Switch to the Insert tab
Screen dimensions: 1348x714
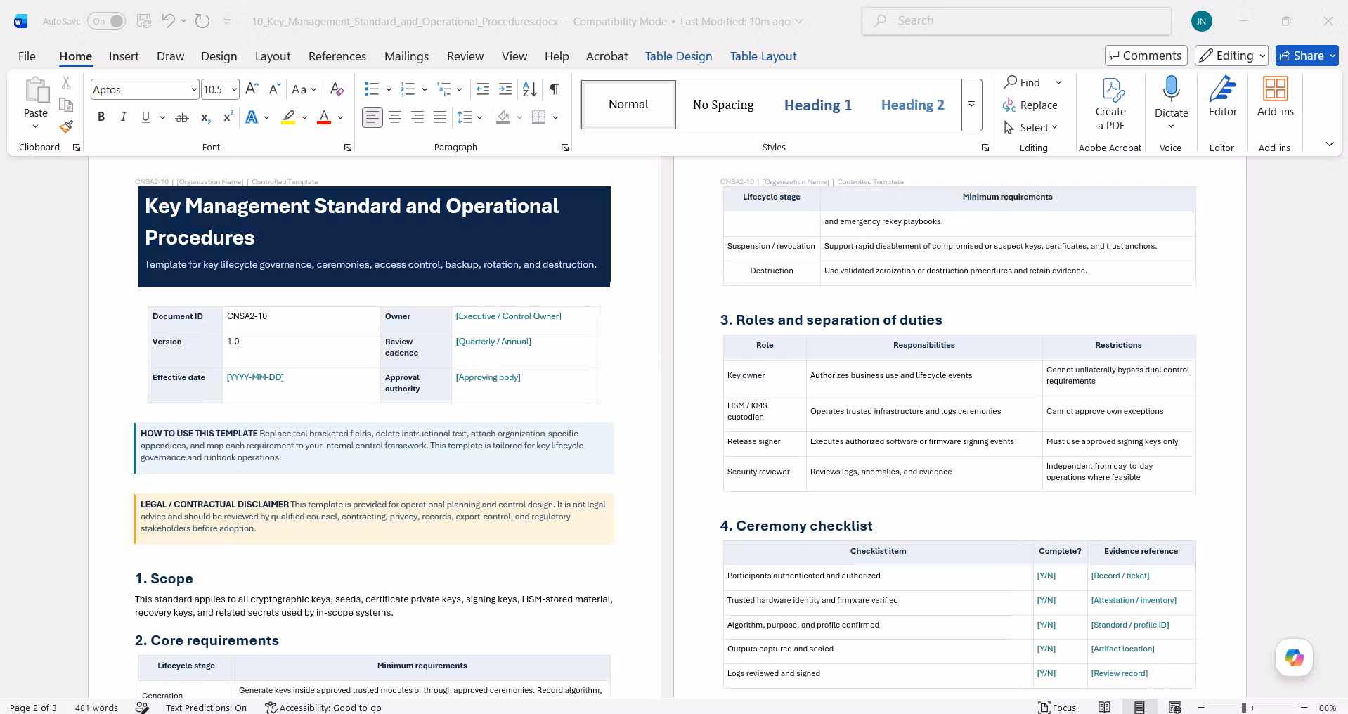(x=124, y=56)
